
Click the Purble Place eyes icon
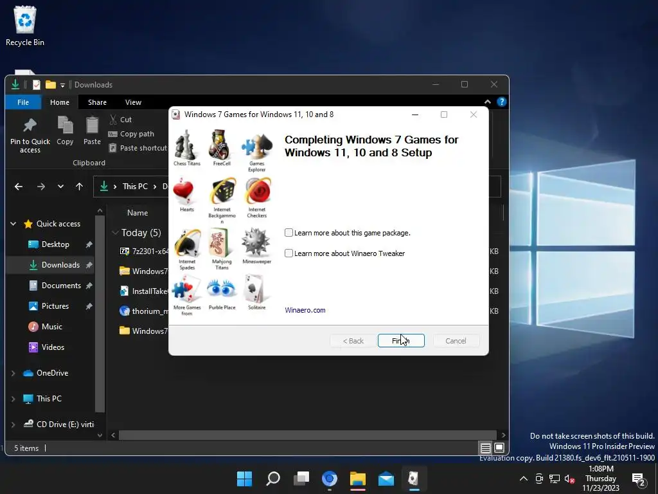(222, 289)
